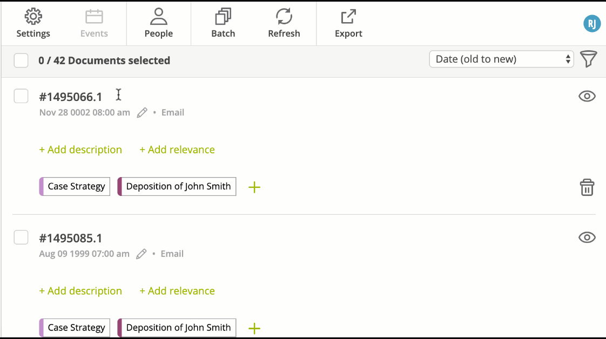
Task: Open the filter funnel icon
Action: (x=589, y=59)
